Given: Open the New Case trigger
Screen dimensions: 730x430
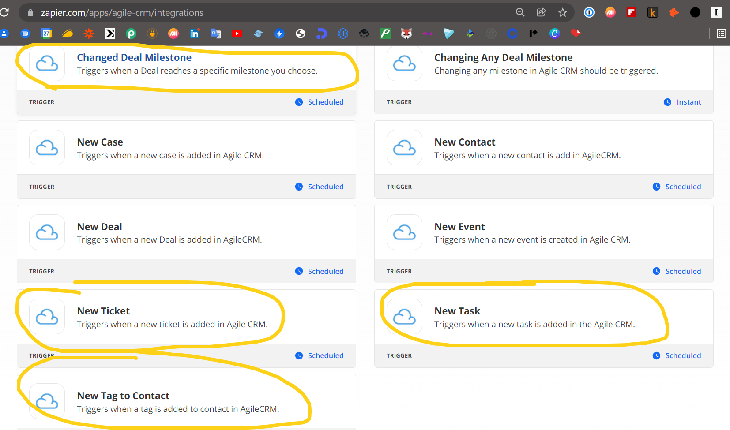Looking at the screenshot, I should point(100,142).
